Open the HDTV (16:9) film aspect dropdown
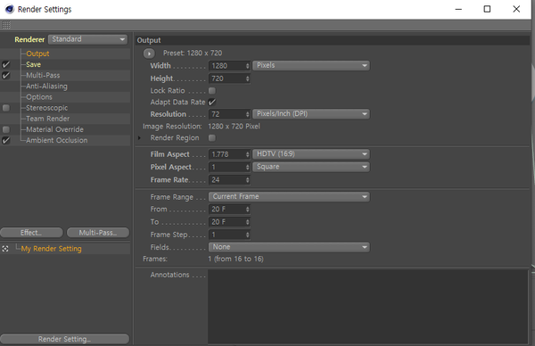The image size is (535, 346). (x=311, y=154)
